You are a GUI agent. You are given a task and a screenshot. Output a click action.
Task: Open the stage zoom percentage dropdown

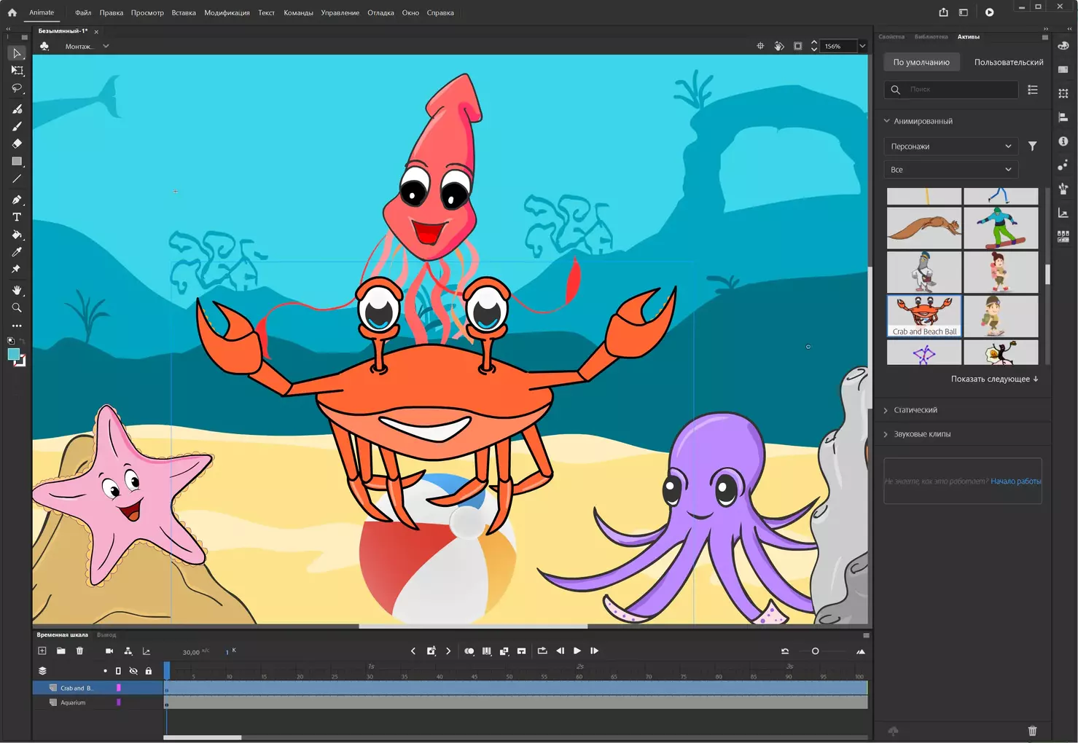click(862, 46)
